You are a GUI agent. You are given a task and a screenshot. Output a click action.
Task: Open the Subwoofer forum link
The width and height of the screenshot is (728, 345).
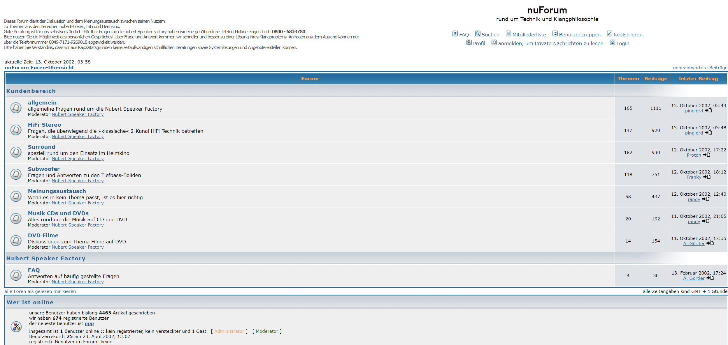[x=43, y=169]
